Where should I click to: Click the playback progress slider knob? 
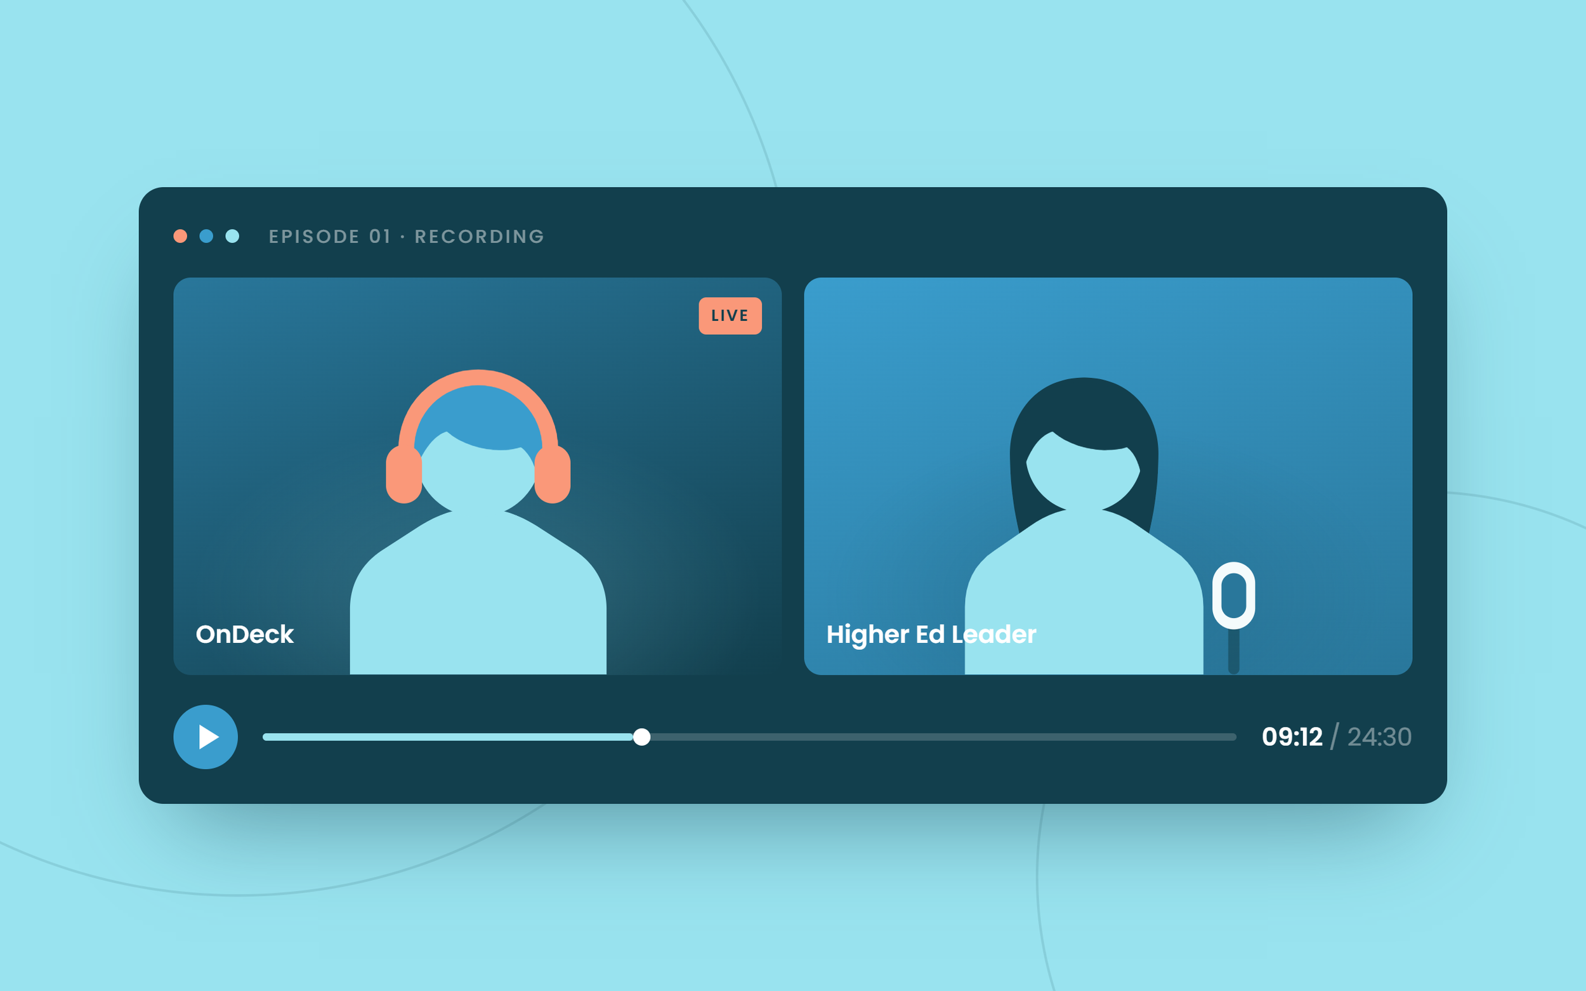(642, 737)
